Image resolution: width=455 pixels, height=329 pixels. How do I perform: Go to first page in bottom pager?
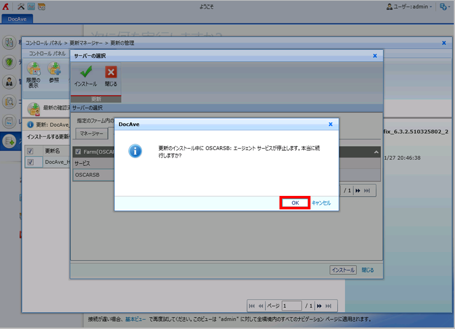click(252, 306)
